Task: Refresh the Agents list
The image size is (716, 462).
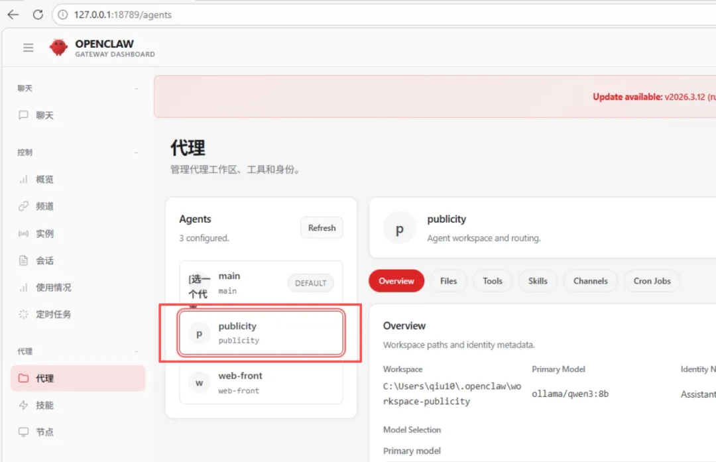Action: (x=322, y=228)
